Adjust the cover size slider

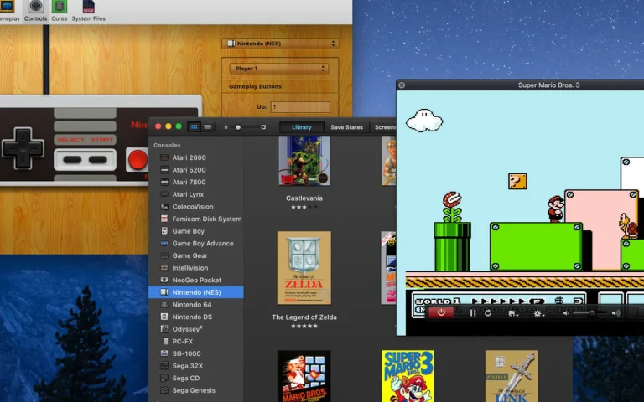245,127
